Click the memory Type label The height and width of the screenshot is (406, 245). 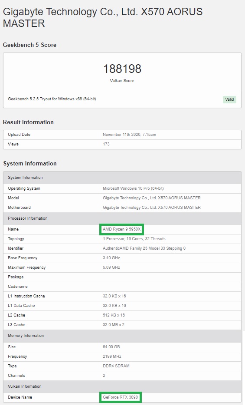point(13,366)
